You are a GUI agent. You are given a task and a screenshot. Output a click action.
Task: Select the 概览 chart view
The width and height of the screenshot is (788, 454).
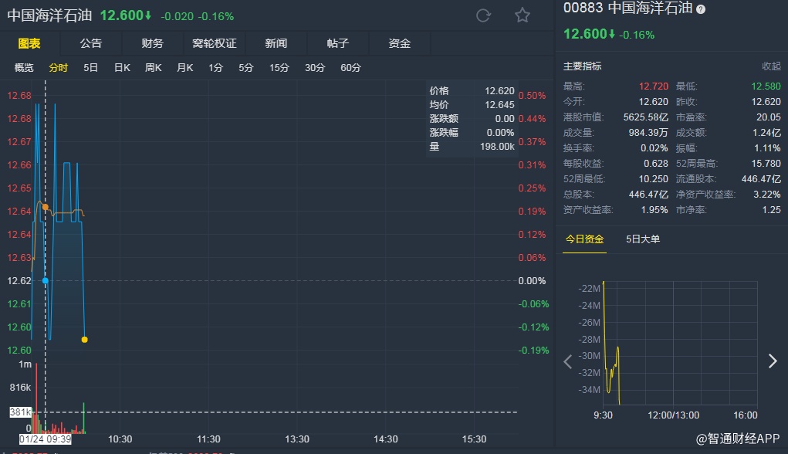[x=24, y=68]
